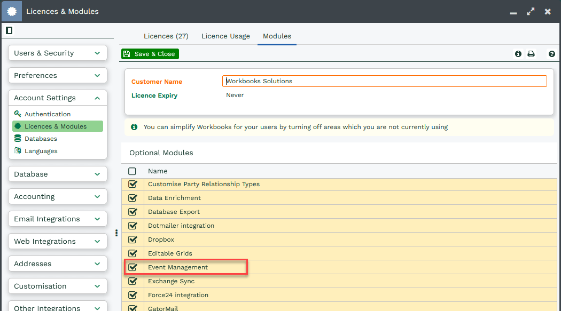Select the Modules tab
Viewport: 561px width, 311px height.
[277, 36]
